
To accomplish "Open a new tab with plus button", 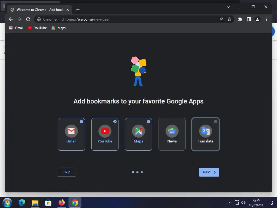I will pyautogui.click(x=78, y=10).
